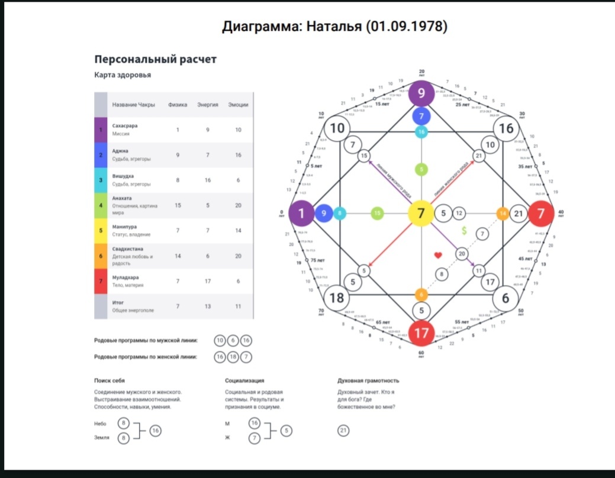Select the yellow center circle with 7
Viewport: 615px width, 478px height.
coord(421,214)
